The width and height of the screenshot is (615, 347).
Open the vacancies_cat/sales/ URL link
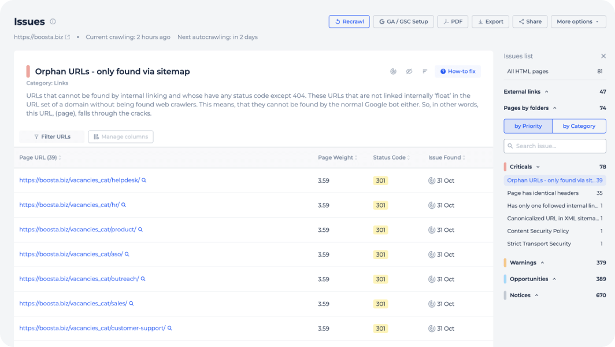pyautogui.click(x=73, y=304)
